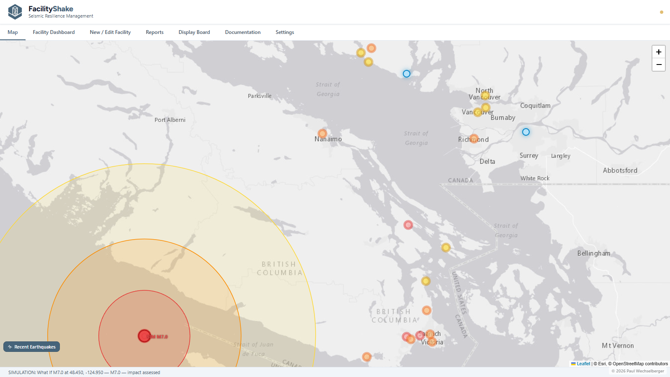Go to New / Edit Facility tab
Screen dimensions: 670x377
click(110, 32)
